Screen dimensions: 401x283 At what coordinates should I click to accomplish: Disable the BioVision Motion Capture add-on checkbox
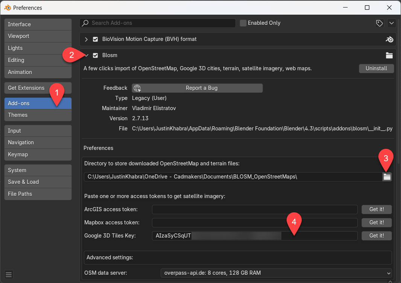[x=96, y=39]
